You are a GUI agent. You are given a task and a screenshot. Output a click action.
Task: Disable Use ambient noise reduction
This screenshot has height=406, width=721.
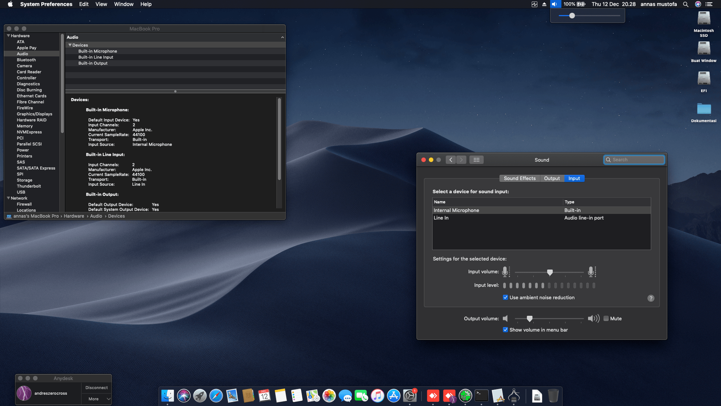coord(505,297)
